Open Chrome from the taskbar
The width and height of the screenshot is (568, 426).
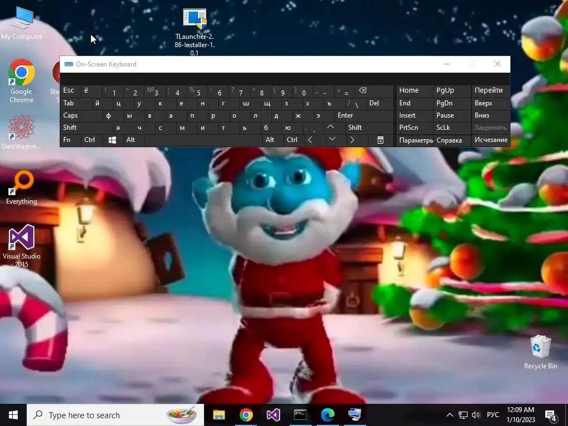[246, 415]
